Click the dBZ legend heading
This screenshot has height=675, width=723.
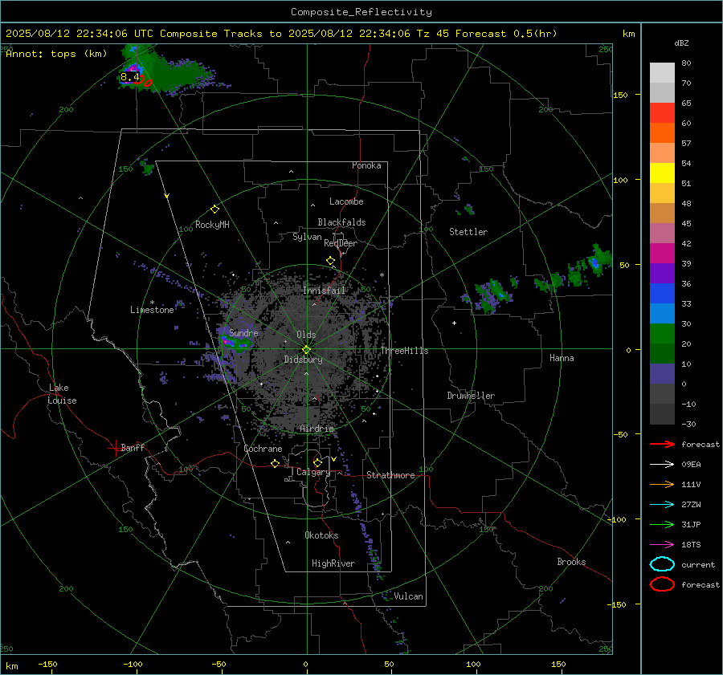[681, 43]
